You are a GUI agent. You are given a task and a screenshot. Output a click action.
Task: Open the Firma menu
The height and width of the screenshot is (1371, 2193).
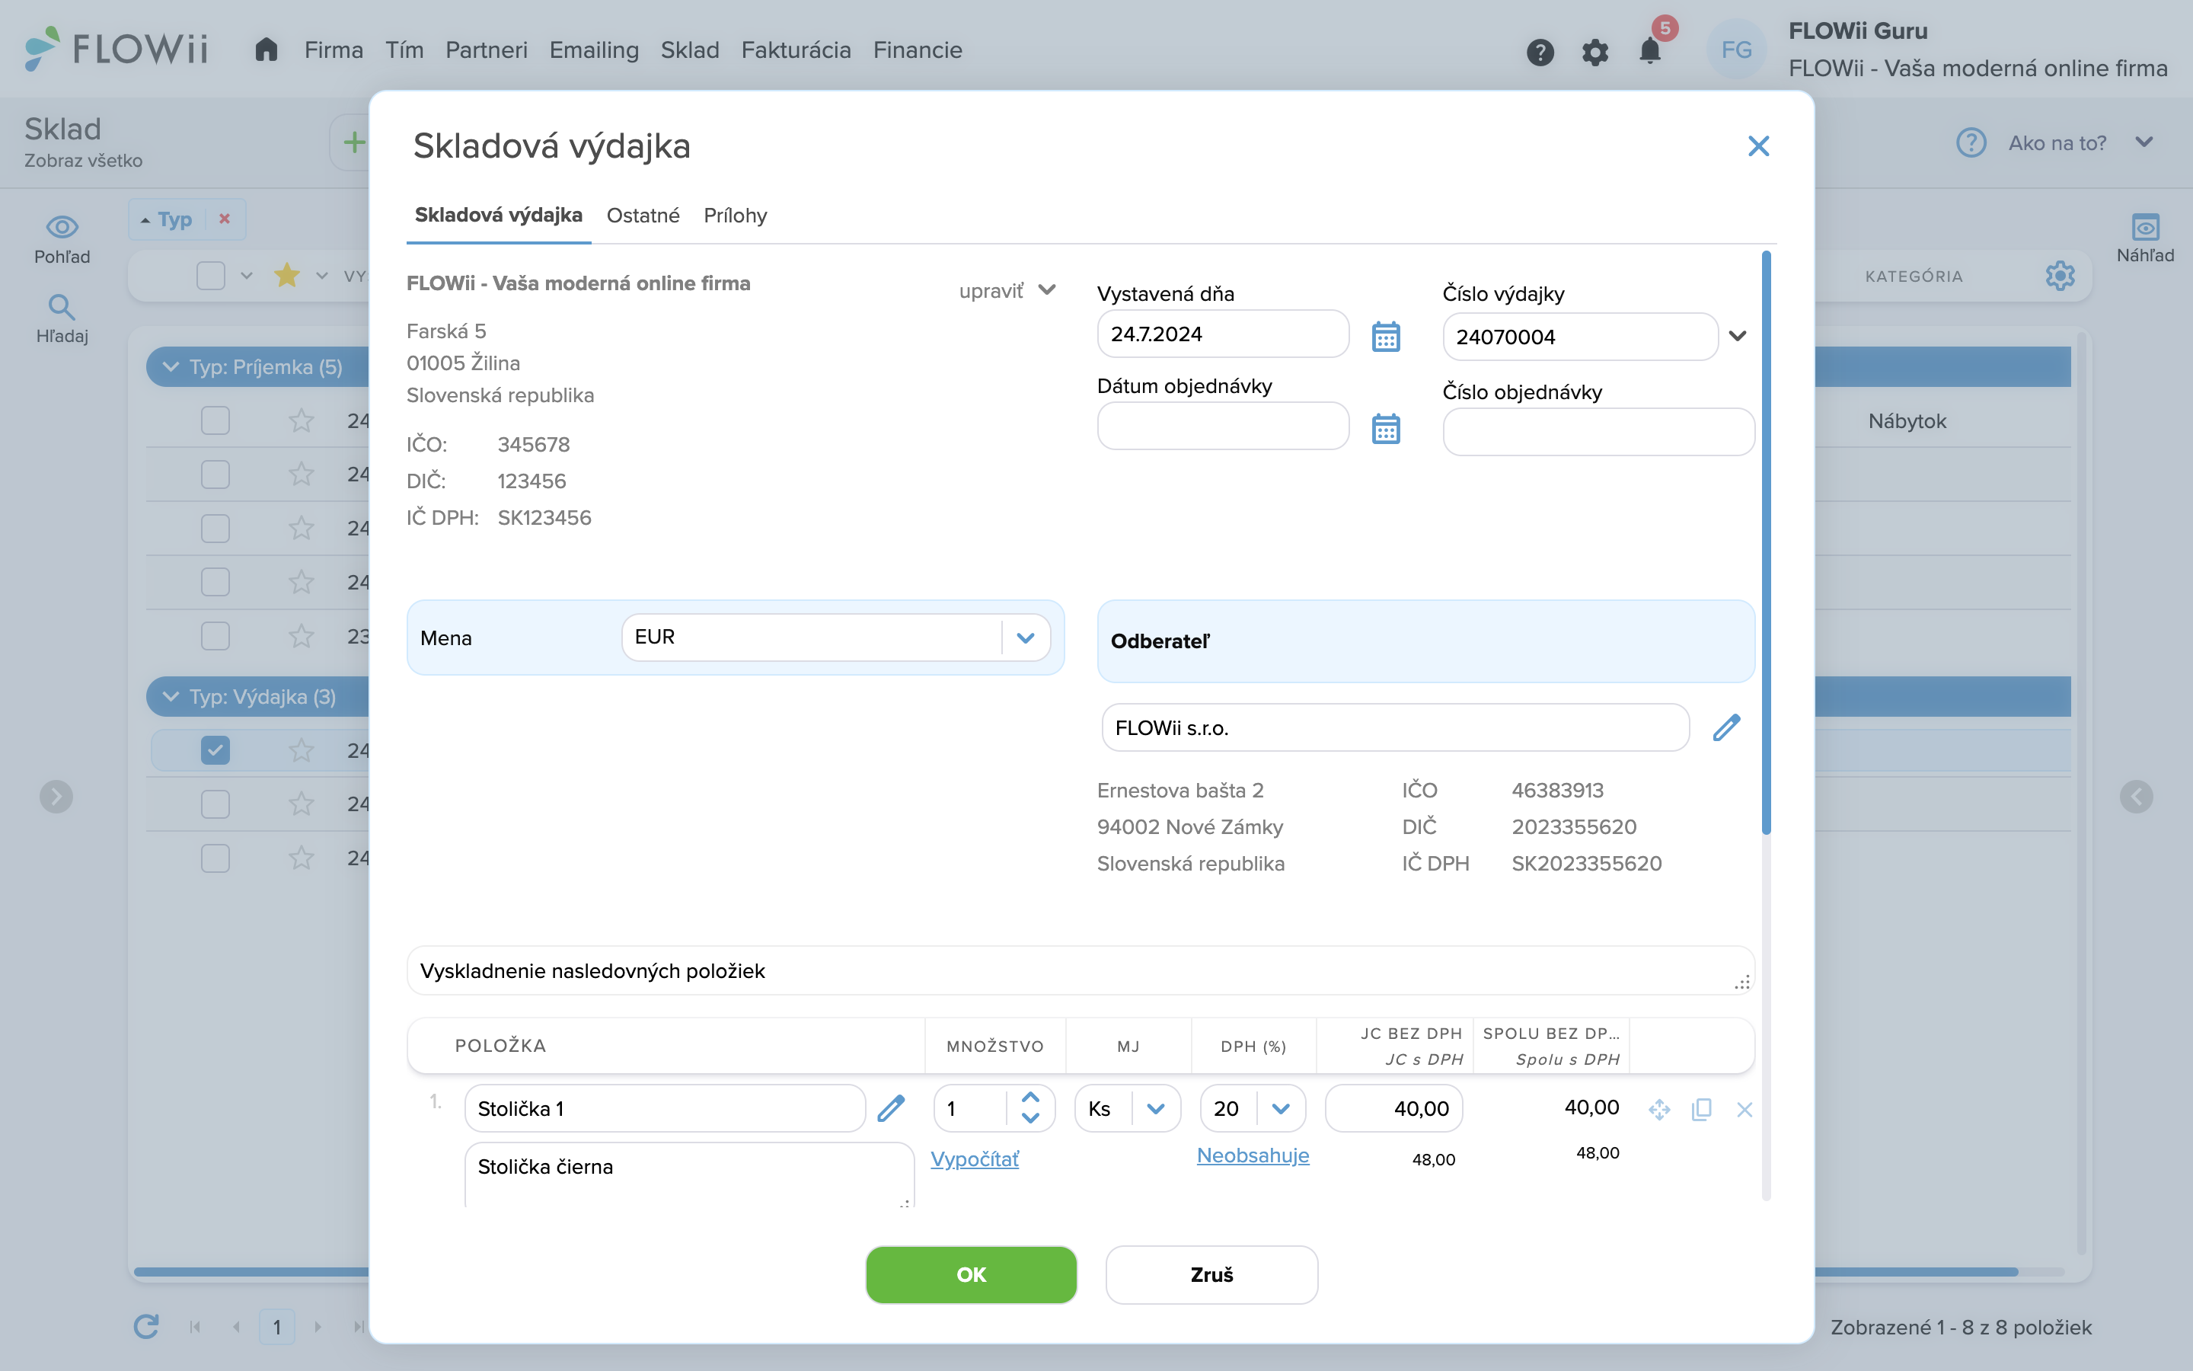[334, 50]
